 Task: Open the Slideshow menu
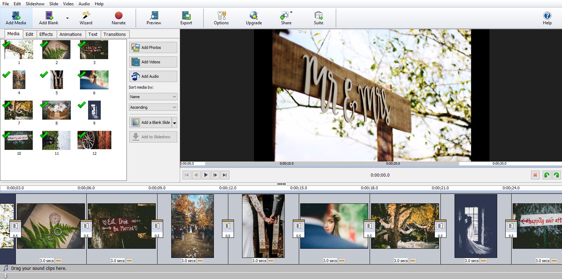pyautogui.click(x=35, y=4)
